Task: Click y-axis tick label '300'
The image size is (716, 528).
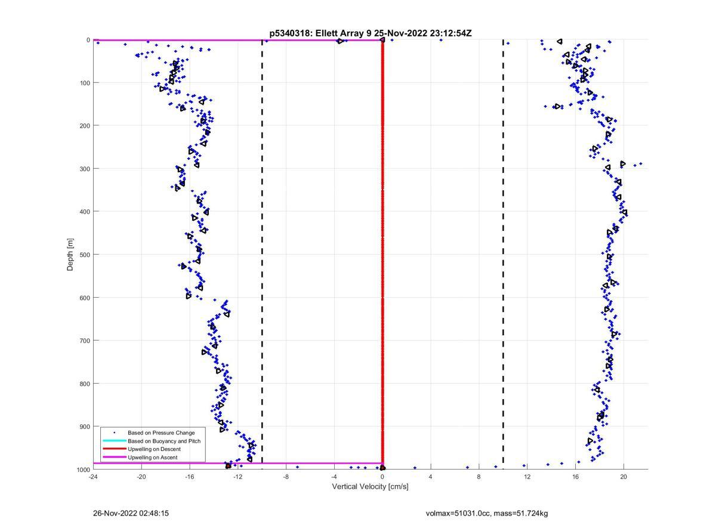Action: pos(84,168)
